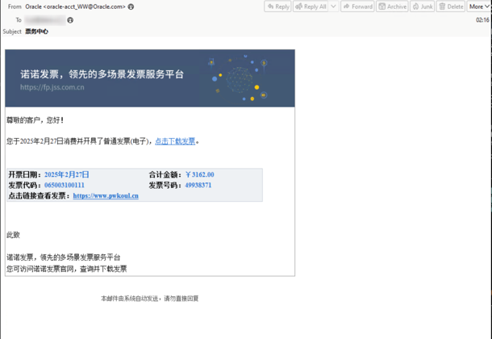Select invoice code 065003100111
The image size is (492, 339).
click(65, 185)
